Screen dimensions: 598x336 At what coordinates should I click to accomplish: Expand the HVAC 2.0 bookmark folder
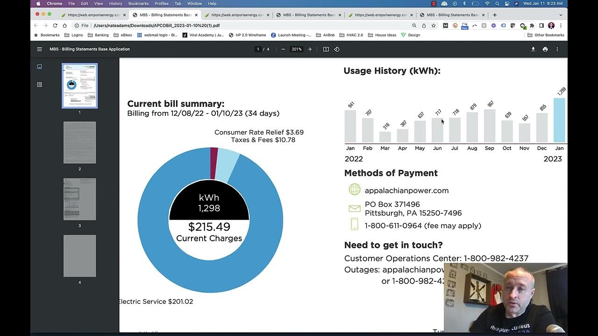coord(351,35)
